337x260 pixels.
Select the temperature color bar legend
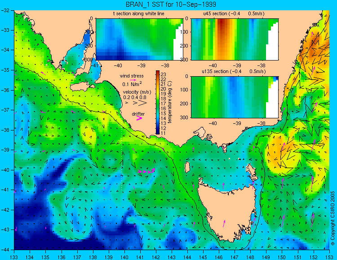158,103
